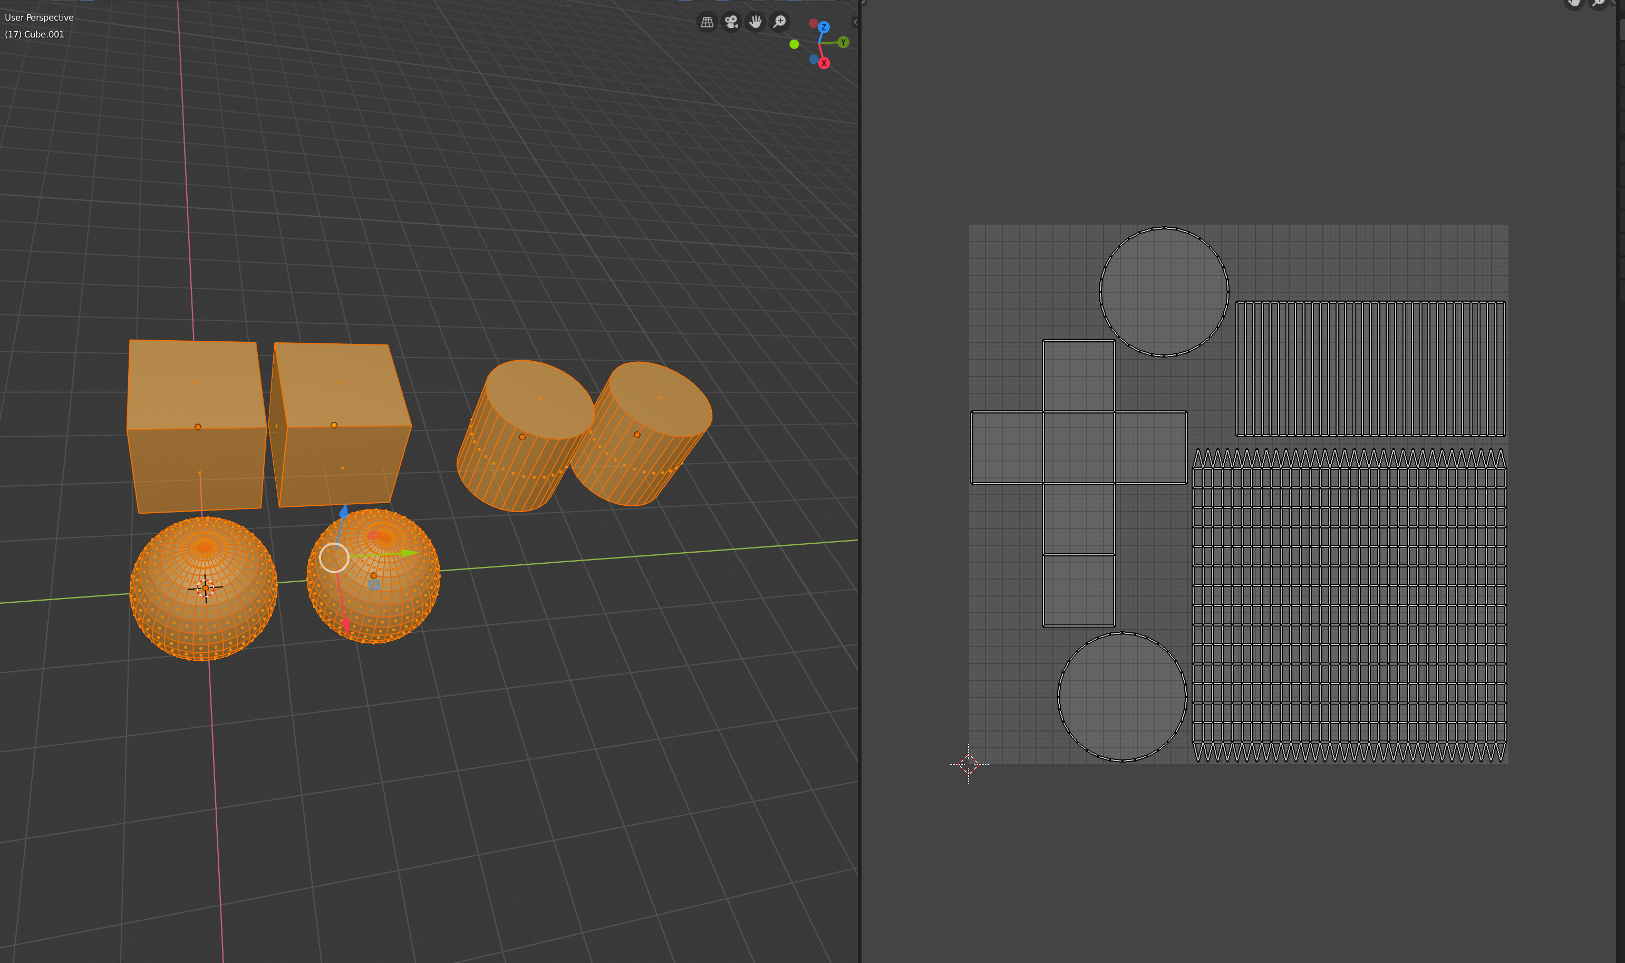Click the negative Z dark blue gizmo dot
This screenshot has height=963, width=1625.
coord(814,59)
